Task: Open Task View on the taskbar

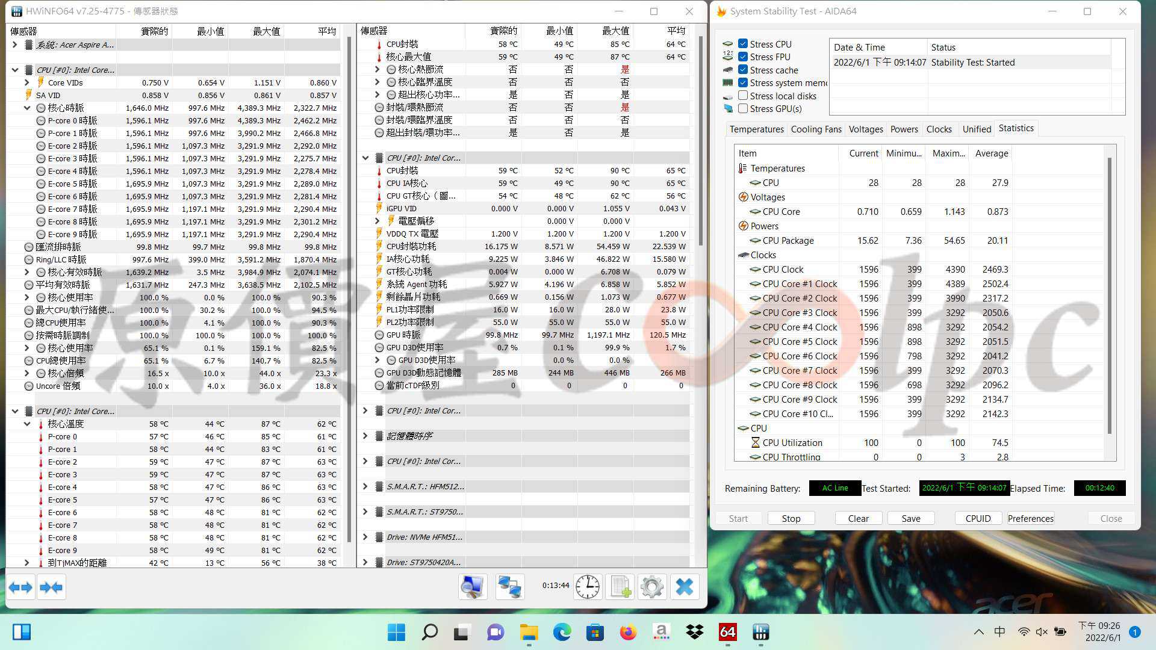Action: click(462, 632)
